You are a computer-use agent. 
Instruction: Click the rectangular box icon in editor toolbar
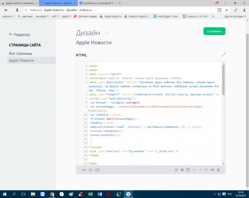pos(98,170)
